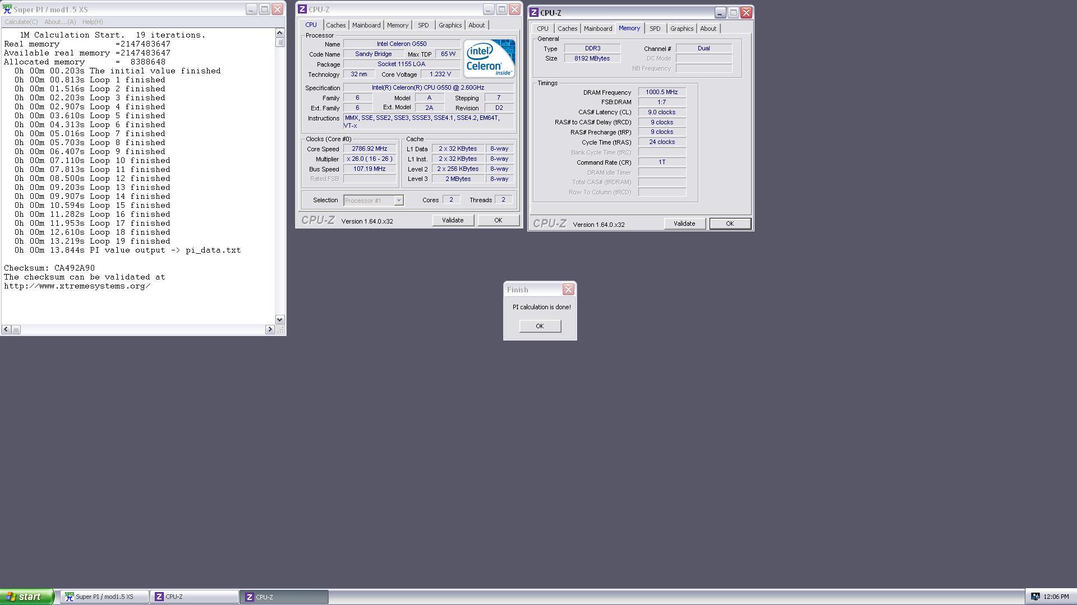
Task: Select CPU tab in left CPU-Z window
Action: coord(311,25)
